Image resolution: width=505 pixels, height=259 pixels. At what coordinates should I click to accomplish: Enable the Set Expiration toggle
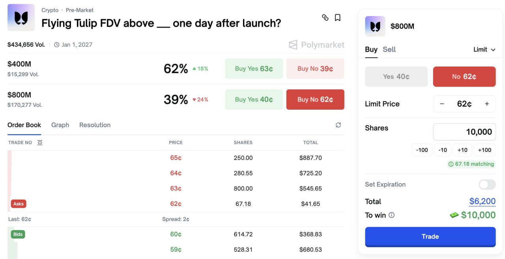coord(487,184)
